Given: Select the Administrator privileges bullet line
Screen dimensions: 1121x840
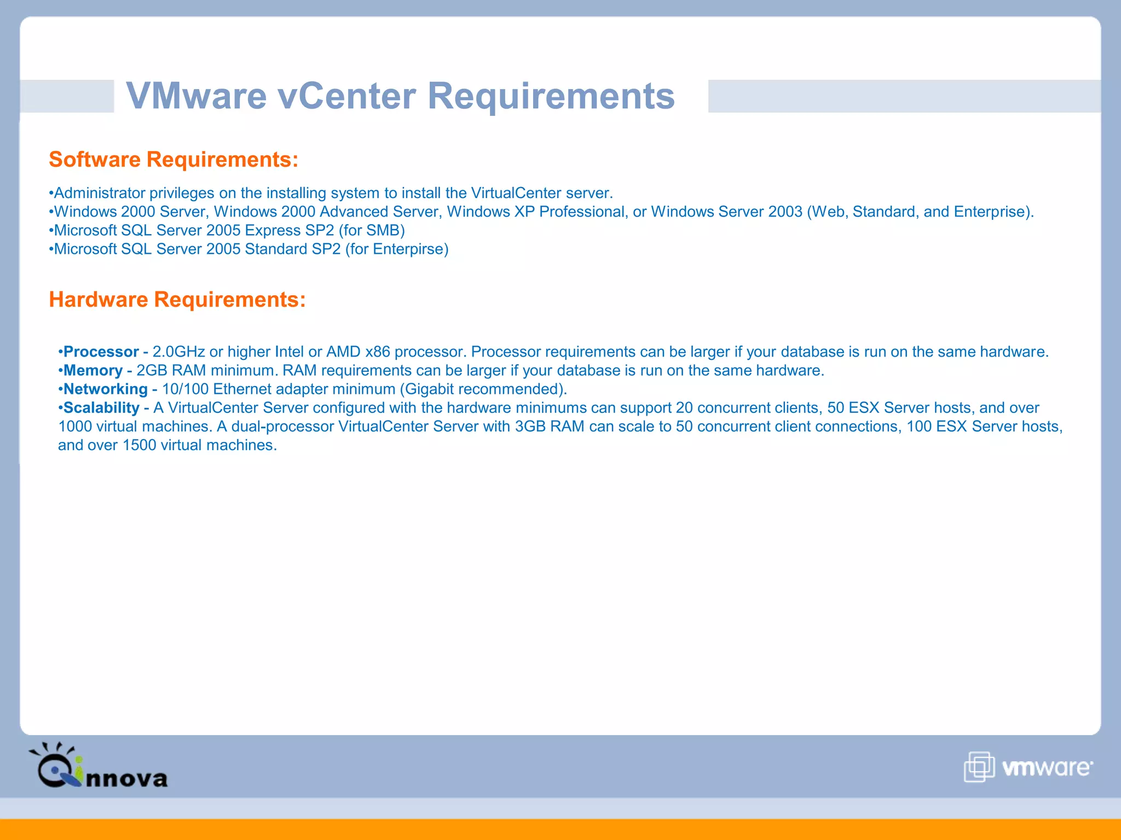Looking at the screenshot, I should (x=331, y=193).
